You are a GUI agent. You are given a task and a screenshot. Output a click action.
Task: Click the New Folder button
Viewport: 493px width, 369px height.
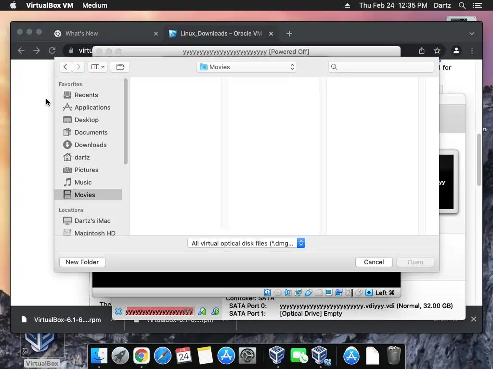(82, 262)
